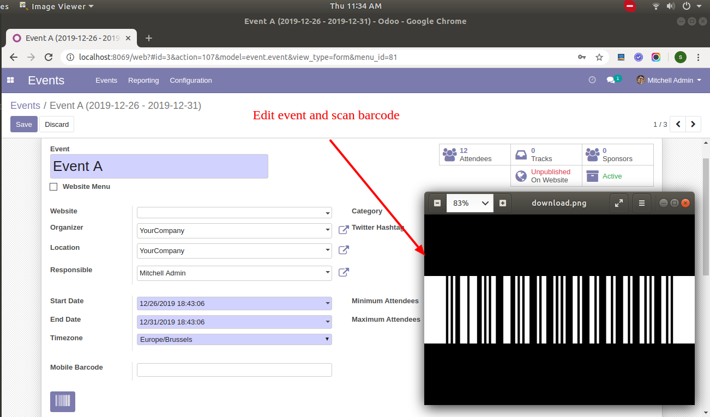Viewport: 710px width, 417px height.
Task: Toggle the Active status button
Action: 618,176
